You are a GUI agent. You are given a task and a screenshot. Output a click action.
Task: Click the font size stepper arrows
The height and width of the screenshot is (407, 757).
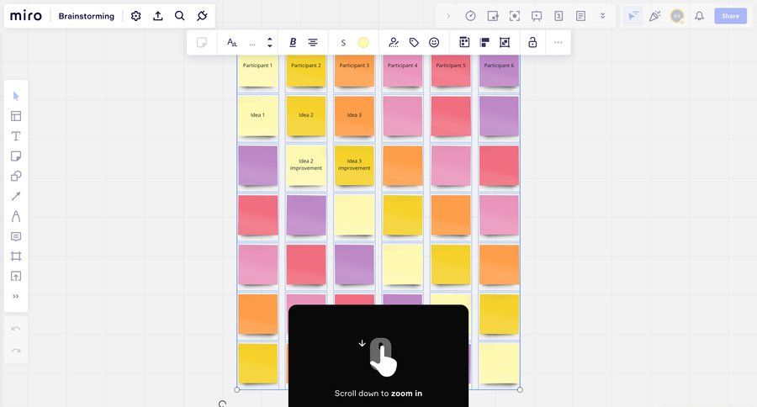270,43
